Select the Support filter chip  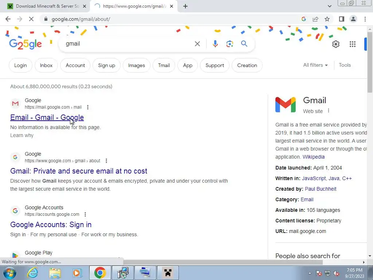(x=215, y=65)
